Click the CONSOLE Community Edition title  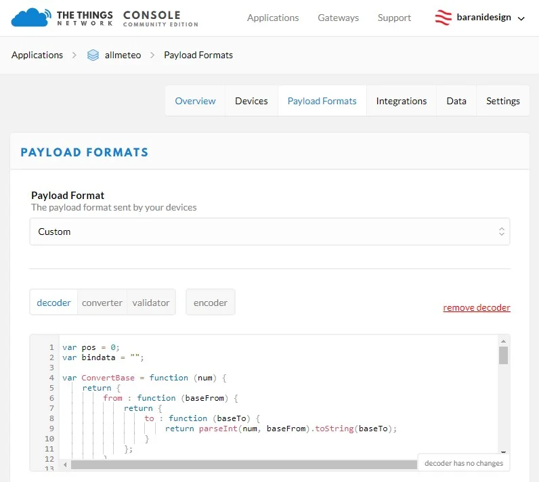tap(160, 18)
